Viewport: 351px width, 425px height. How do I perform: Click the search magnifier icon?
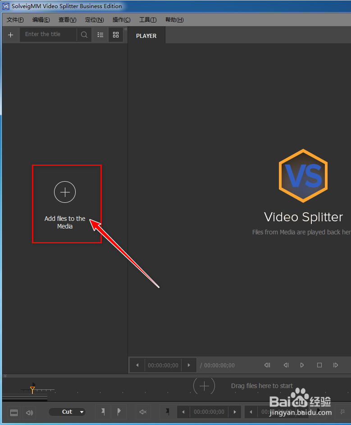pos(84,35)
